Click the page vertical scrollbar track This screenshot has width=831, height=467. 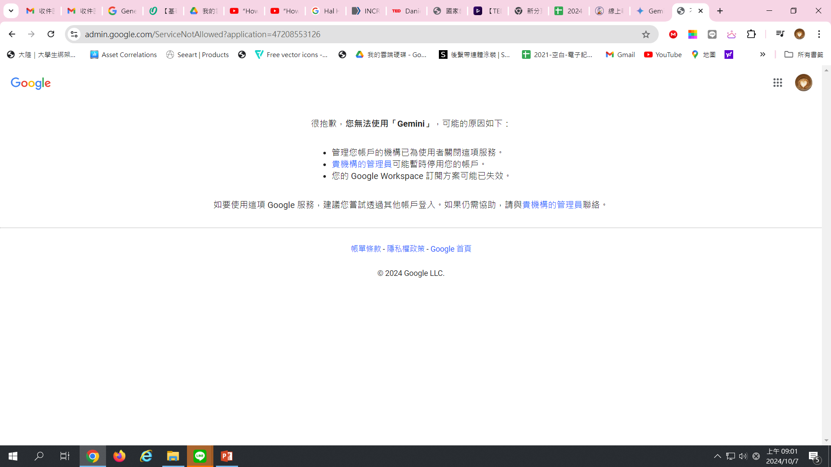coord(826,255)
